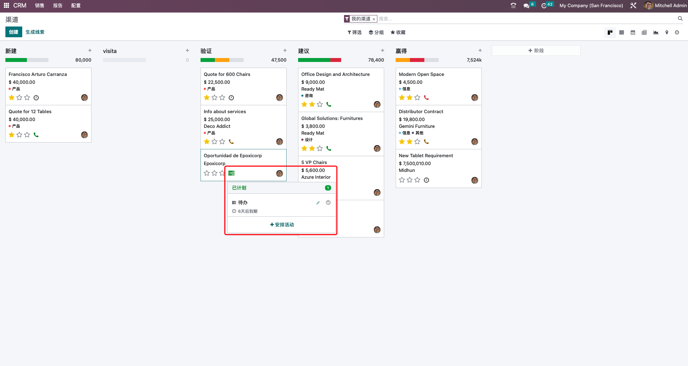This screenshot has height=366, width=688.
Task: Switch to the pivot view
Action: pyautogui.click(x=644, y=32)
